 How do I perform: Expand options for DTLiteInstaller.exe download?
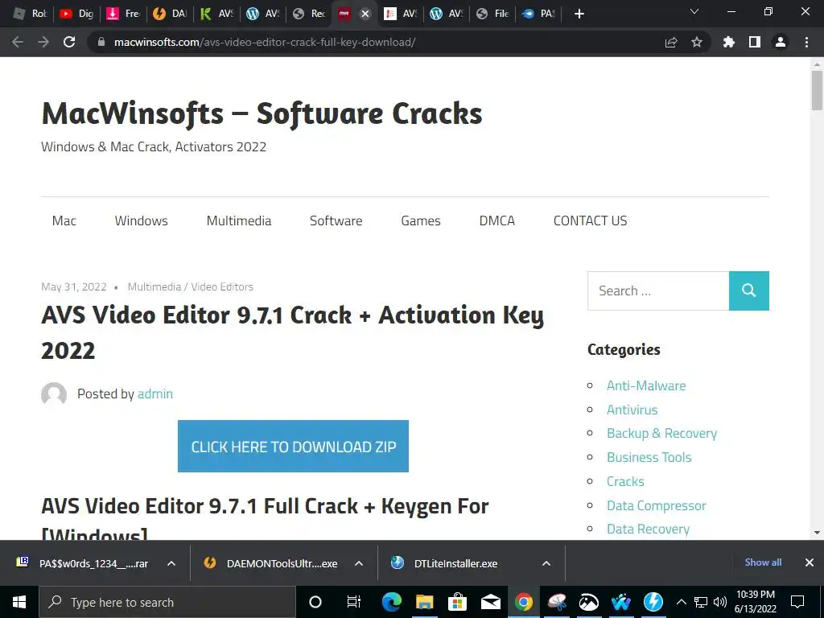546,563
